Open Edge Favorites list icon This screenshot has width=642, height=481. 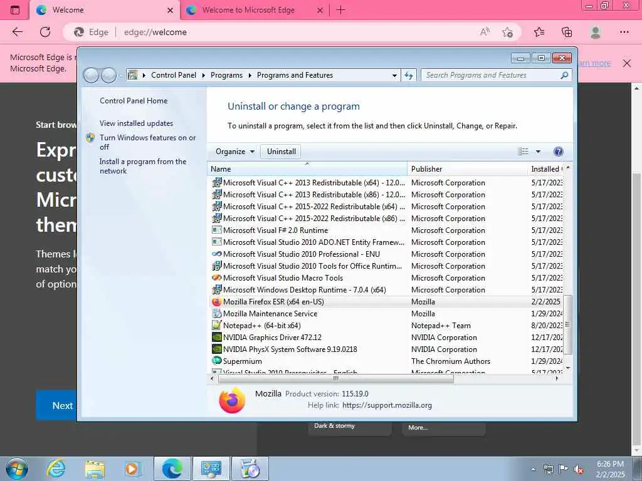[539, 32]
